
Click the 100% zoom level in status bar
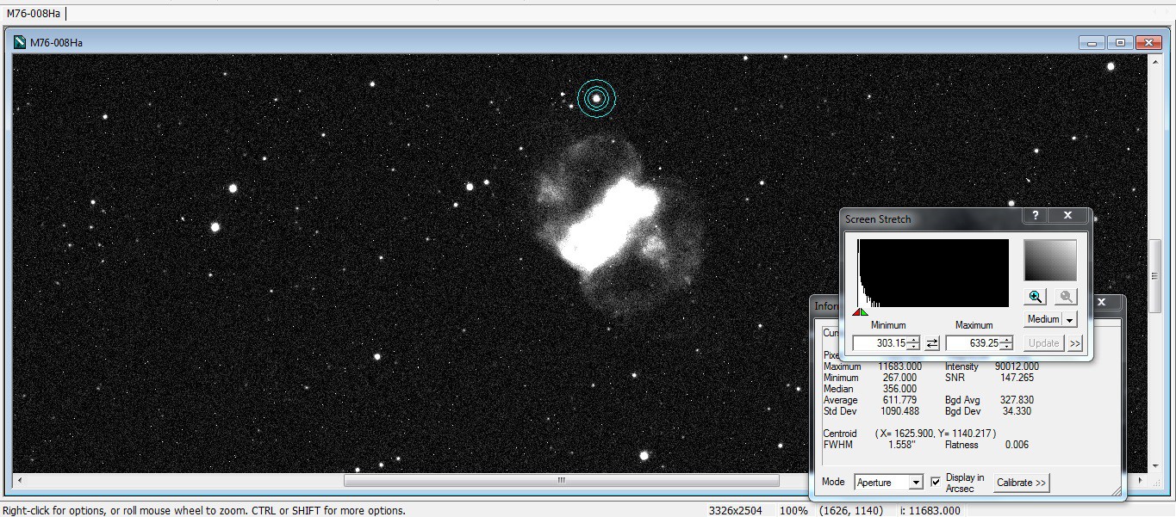(x=793, y=510)
